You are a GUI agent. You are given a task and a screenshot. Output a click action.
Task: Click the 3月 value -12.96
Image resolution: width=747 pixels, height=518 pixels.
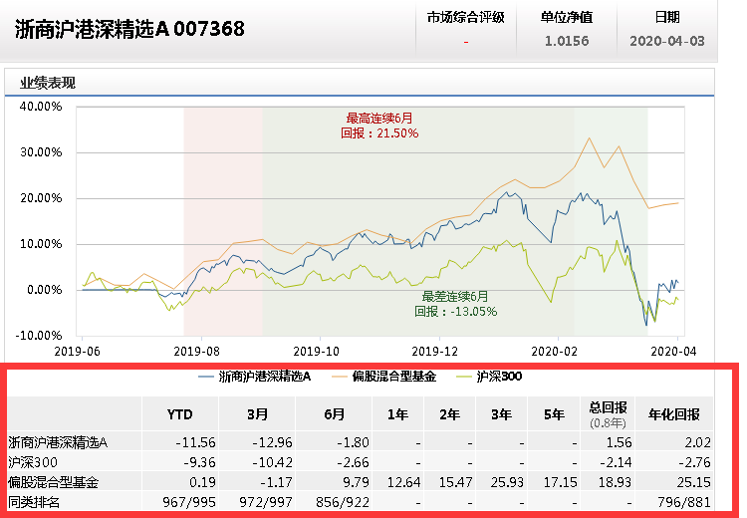click(272, 442)
